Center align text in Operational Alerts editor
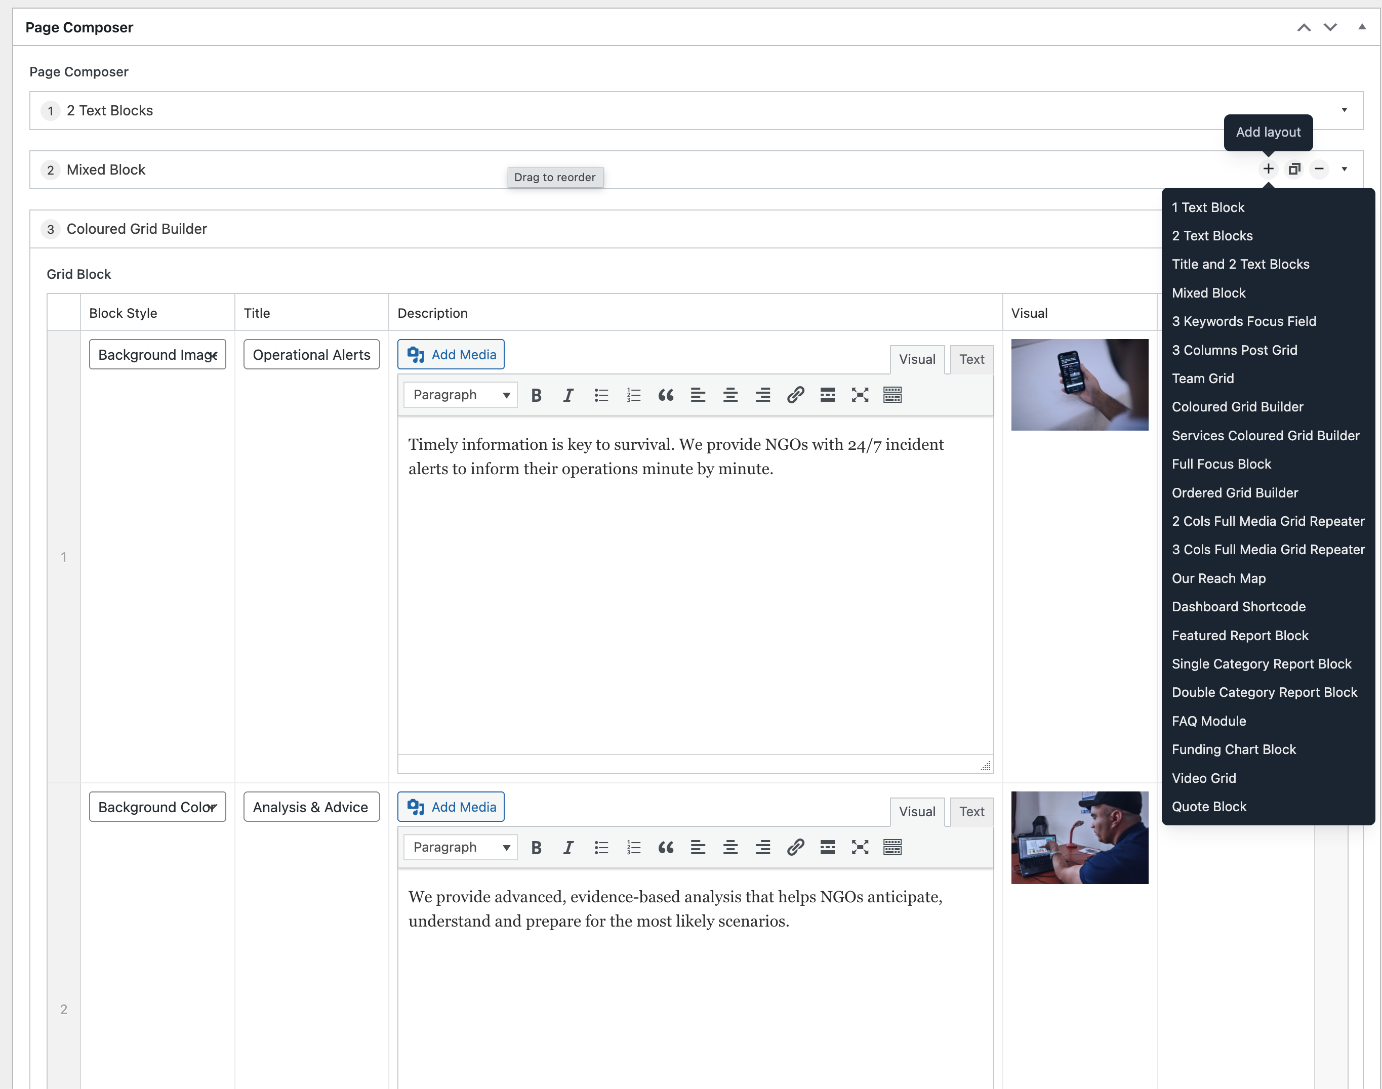 coord(730,395)
